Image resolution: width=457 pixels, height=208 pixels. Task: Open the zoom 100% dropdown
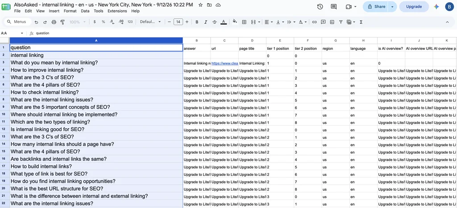[x=78, y=22]
